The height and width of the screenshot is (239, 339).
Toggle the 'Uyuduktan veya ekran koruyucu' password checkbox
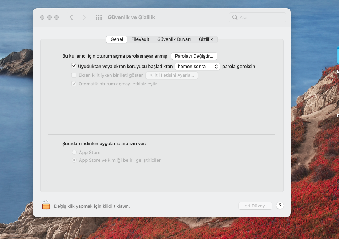click(74, 66)
